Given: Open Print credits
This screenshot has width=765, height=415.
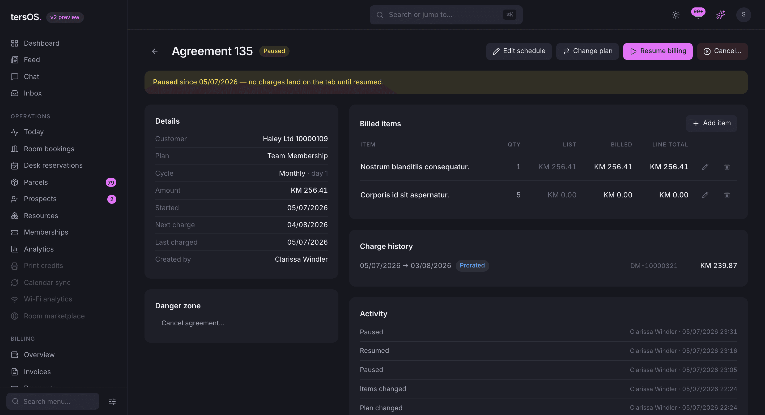Looking at the screenshot, I should coord(63,266).
